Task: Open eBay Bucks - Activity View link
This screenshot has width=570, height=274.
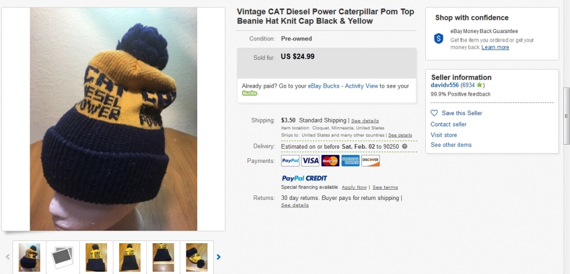Action: coord(343,86)
